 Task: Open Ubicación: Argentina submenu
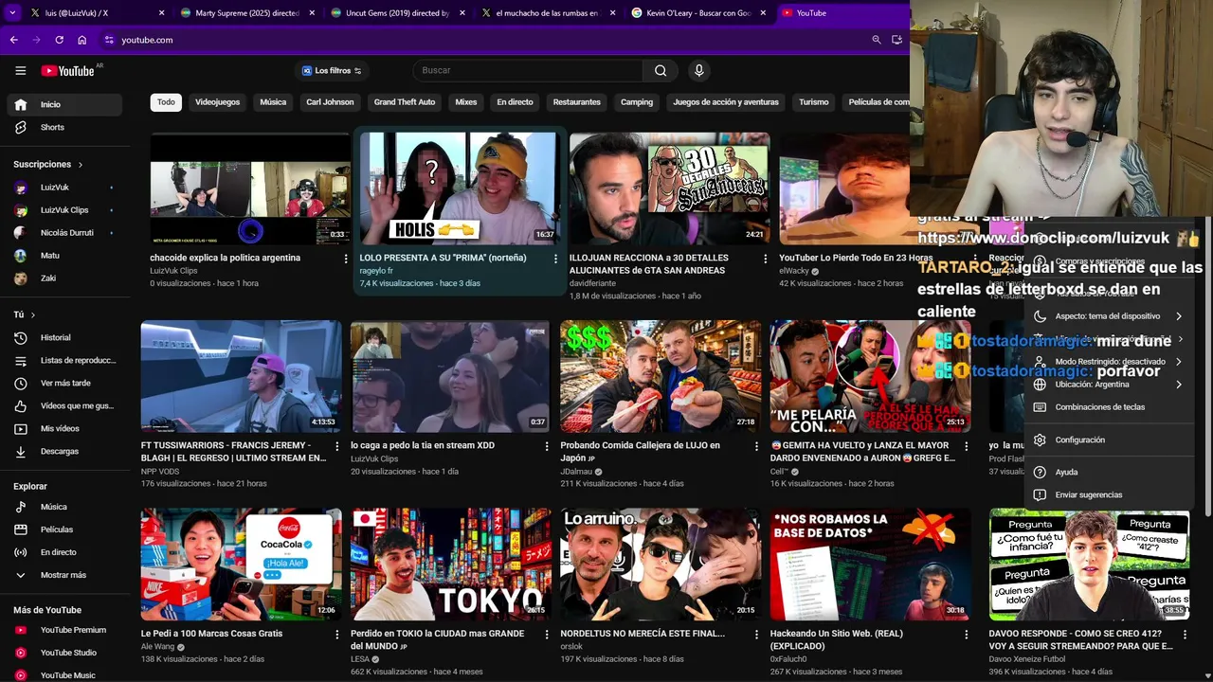point(1108,385)
